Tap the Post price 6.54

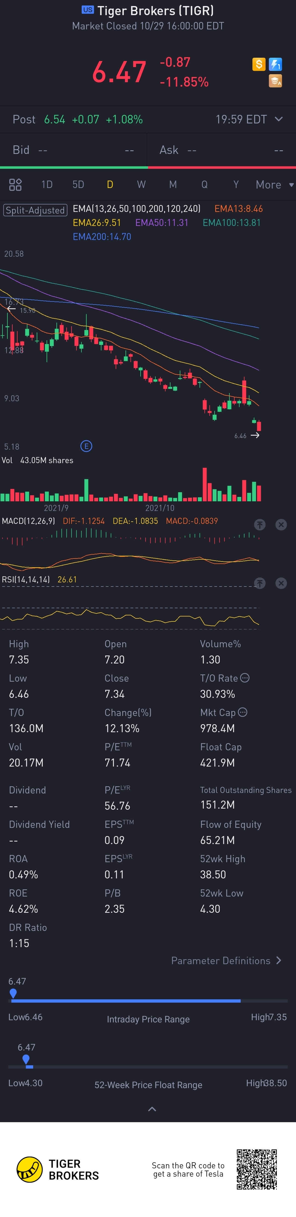click(x=55, y=120)
